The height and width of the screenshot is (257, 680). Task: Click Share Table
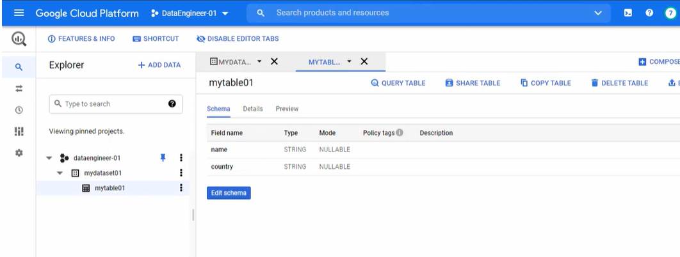click(473, 83)
